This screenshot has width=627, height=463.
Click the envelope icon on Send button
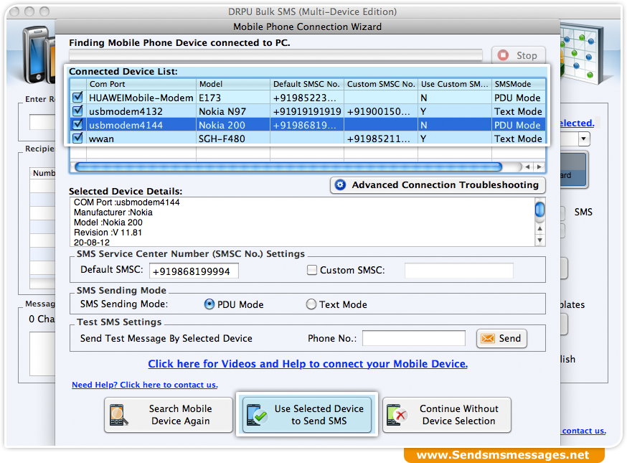(x=488, y=339)
